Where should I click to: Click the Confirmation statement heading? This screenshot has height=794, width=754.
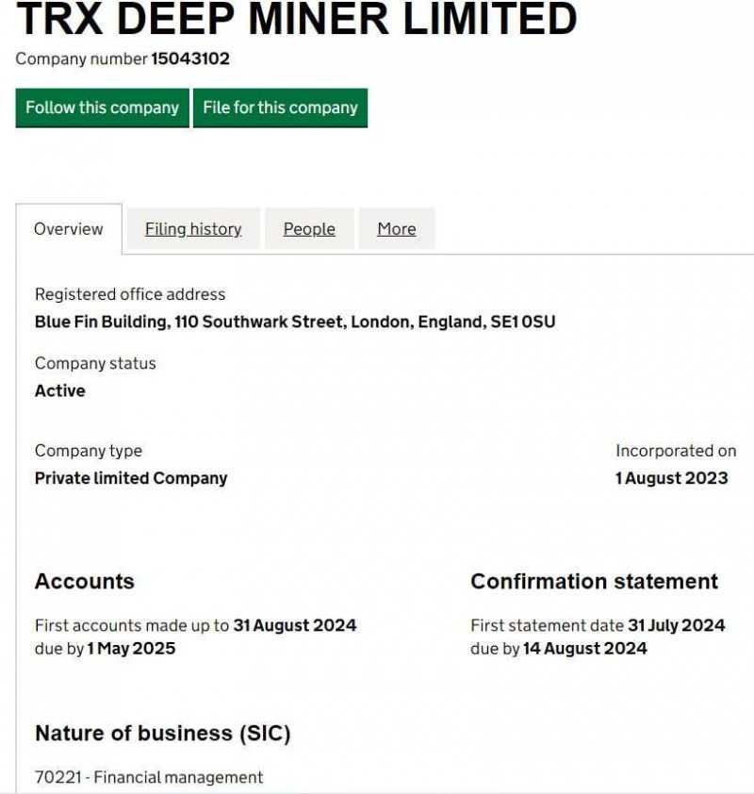594,582
